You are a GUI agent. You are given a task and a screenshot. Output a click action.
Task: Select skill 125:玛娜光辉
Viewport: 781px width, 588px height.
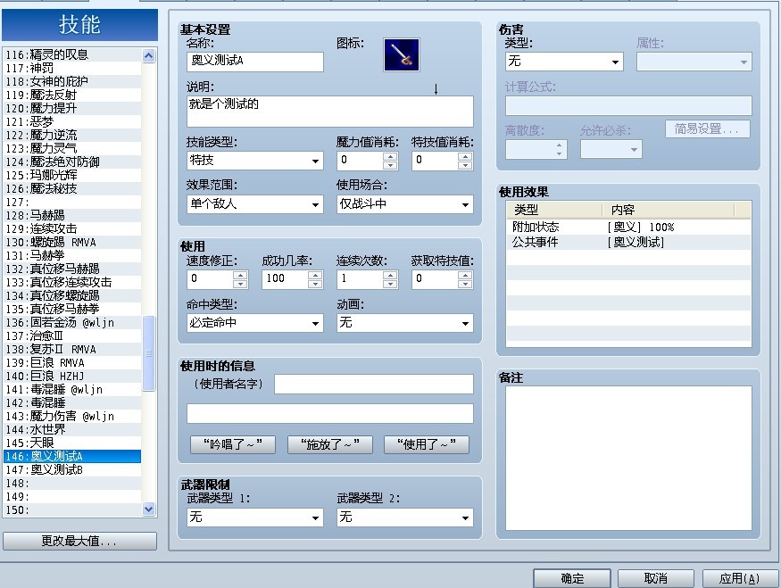click(x=72, y=175)
